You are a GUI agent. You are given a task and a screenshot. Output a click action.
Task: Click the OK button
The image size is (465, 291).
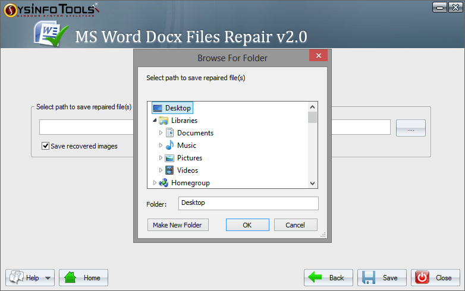[247, 225]
